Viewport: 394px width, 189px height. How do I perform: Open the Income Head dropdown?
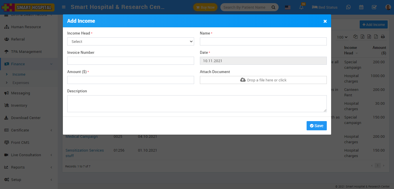pos(130,41)
